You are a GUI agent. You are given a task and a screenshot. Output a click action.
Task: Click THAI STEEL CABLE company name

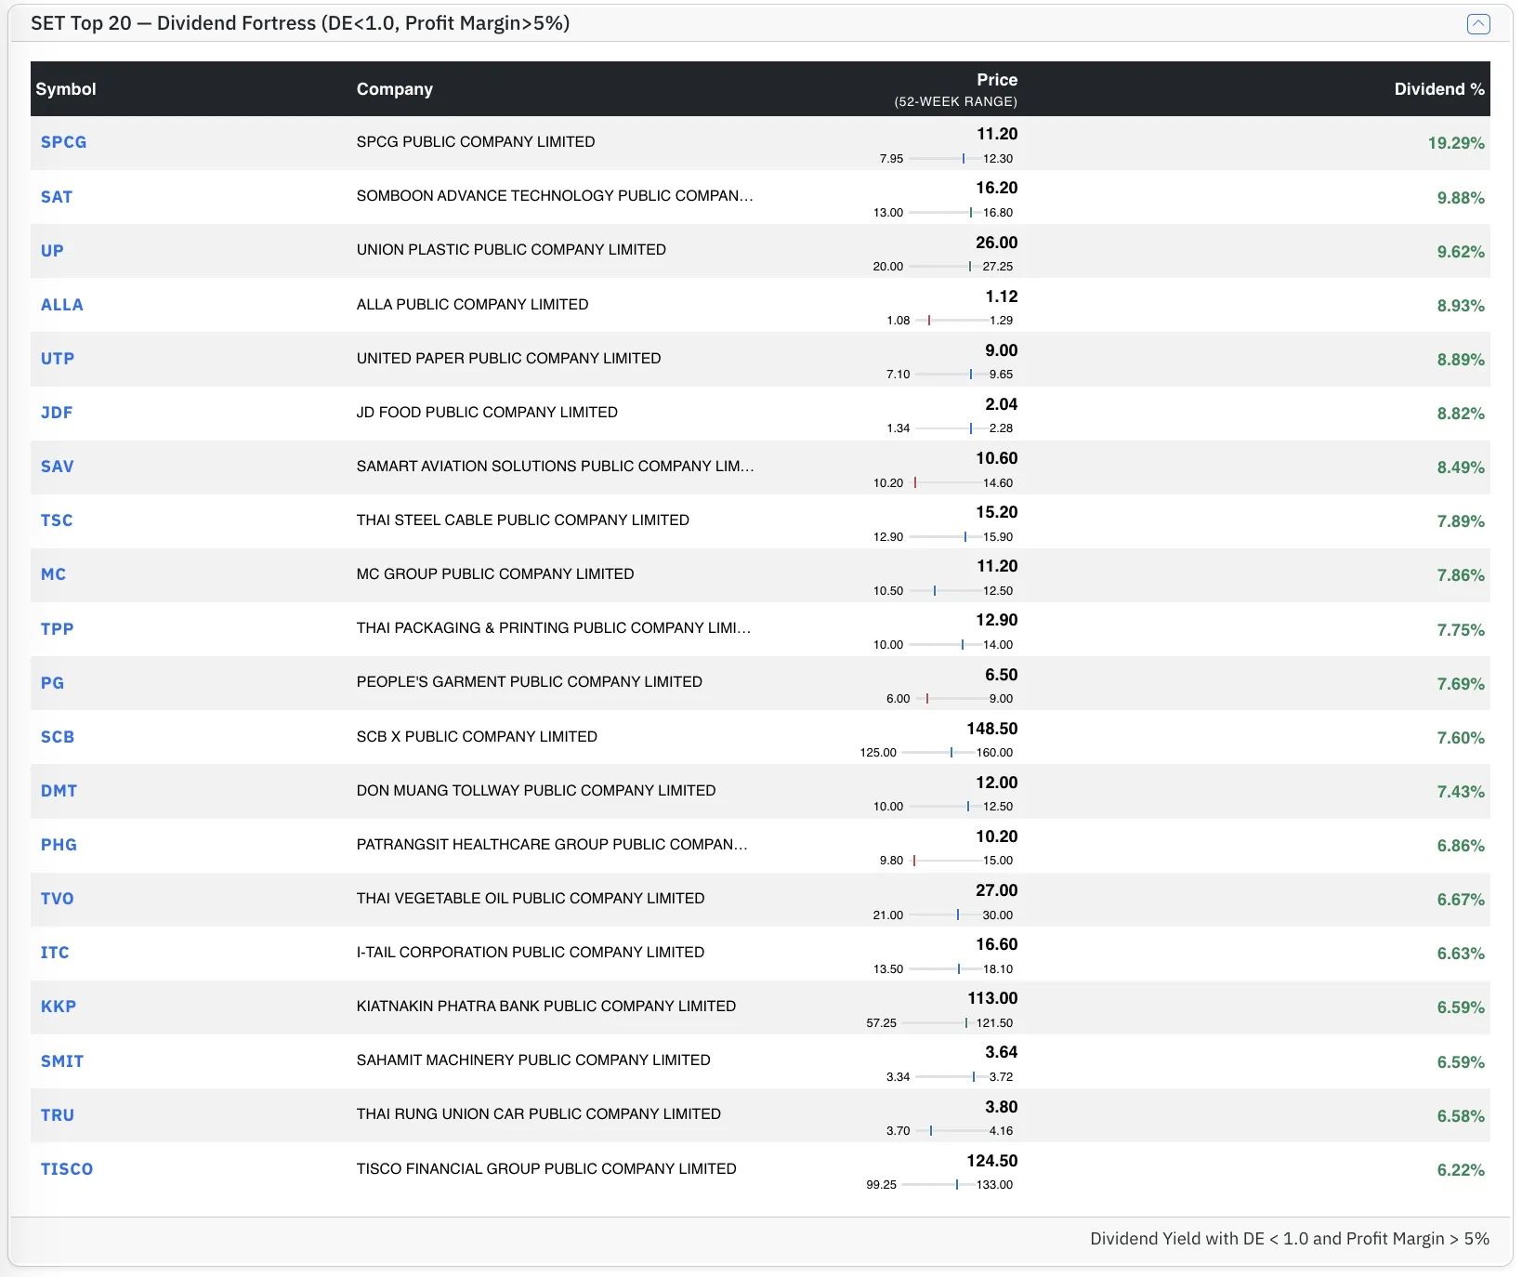point(523,520)
